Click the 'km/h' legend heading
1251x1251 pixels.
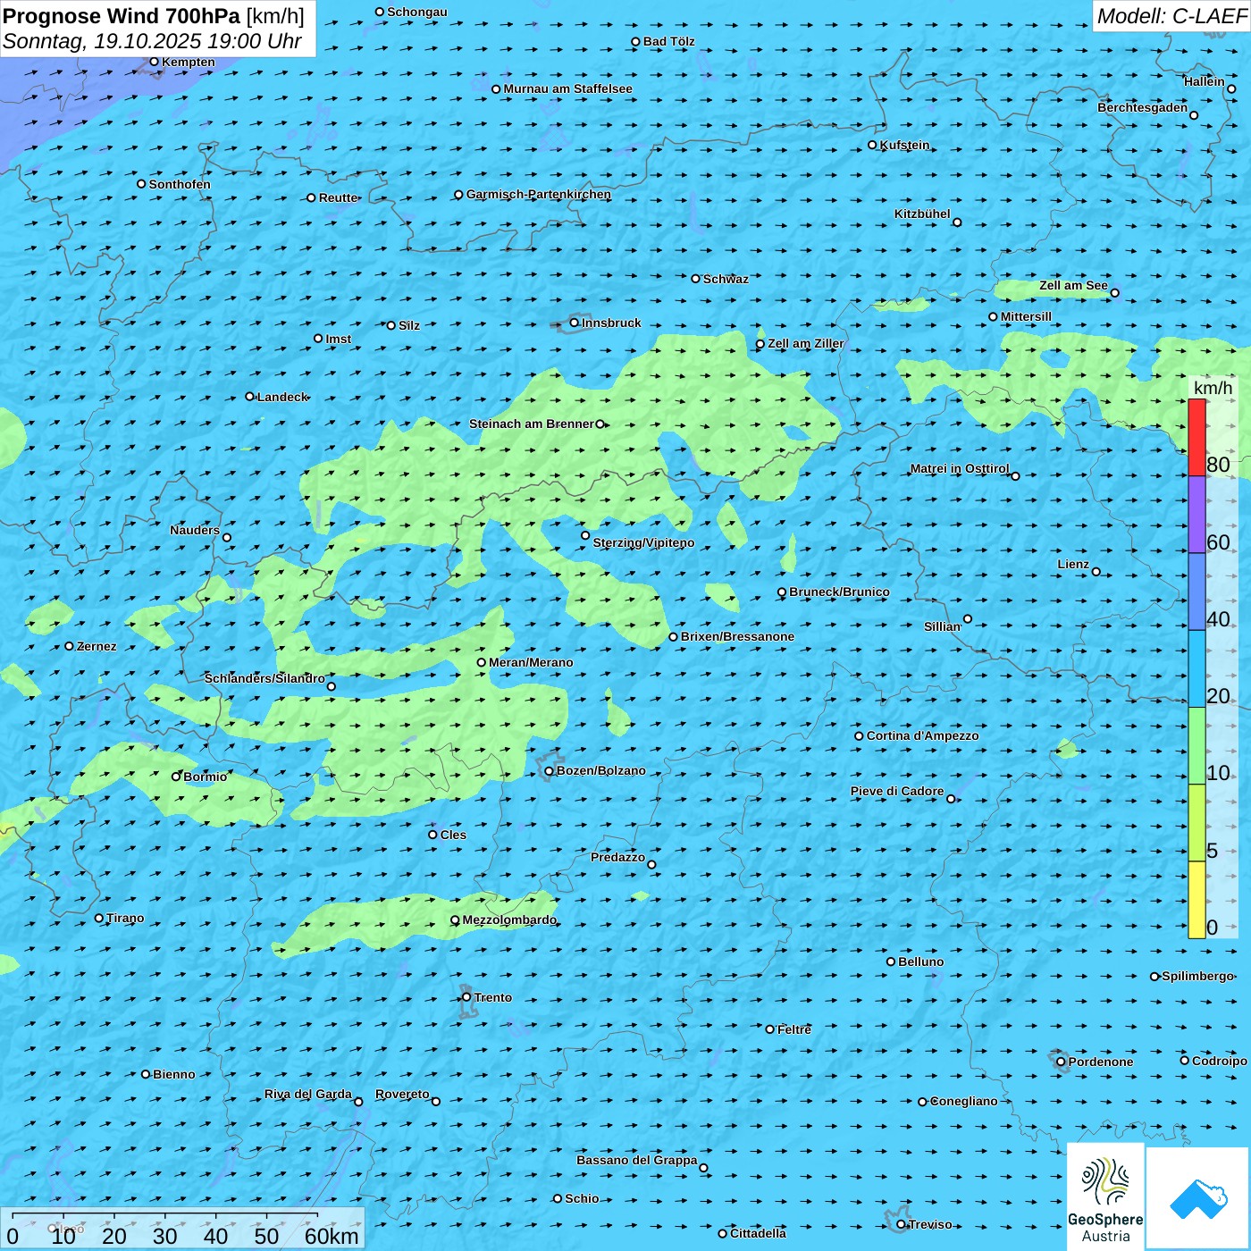click(1213, 388)
